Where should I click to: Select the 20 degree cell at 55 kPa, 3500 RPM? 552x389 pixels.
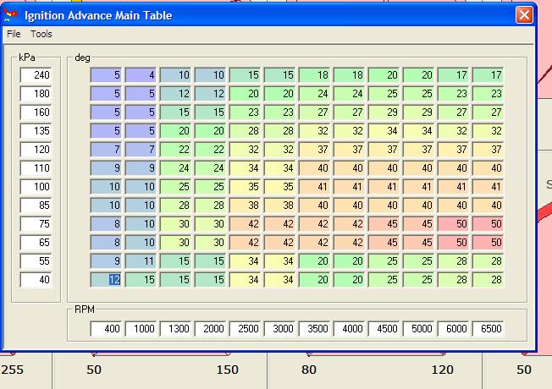pyautogui.click(x=315, y=261)
